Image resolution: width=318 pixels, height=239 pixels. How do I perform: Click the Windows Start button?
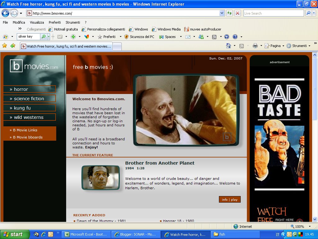pyautogui.click(x=15, y=234)
